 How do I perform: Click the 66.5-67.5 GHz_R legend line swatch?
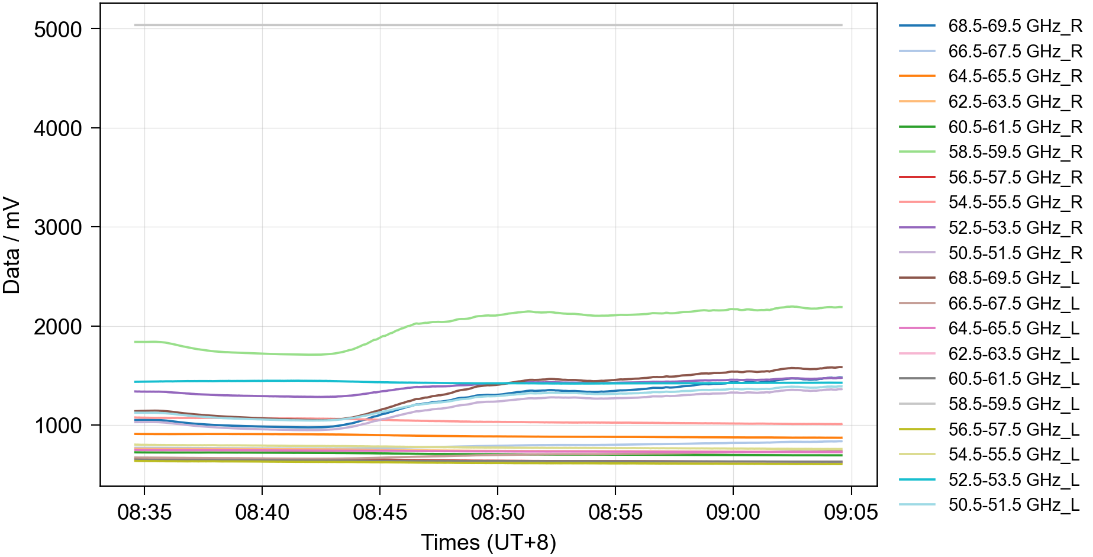tap(917, 51)
